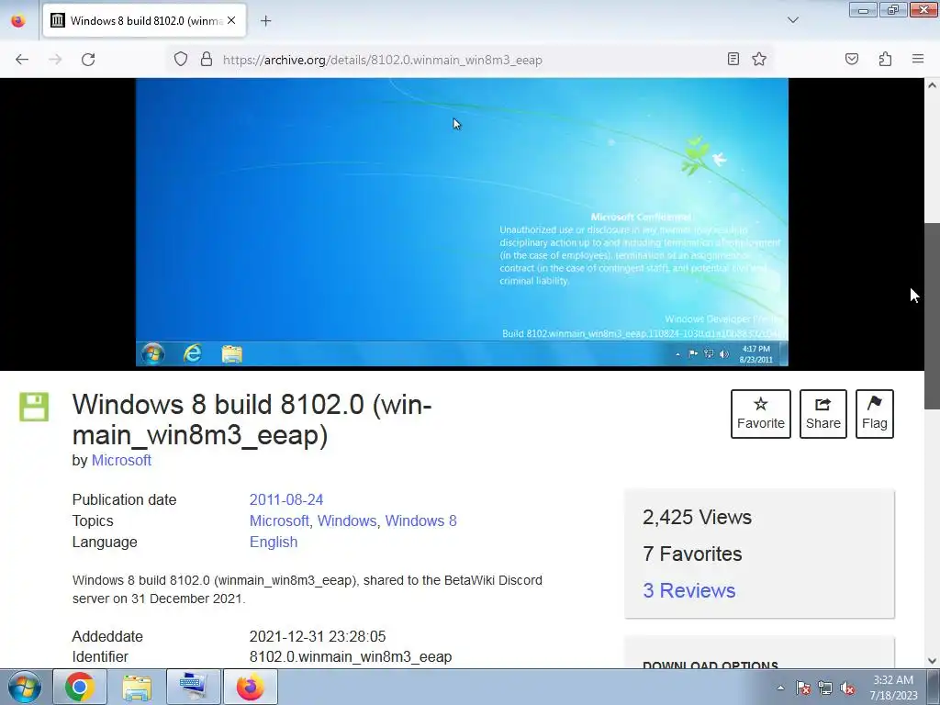Select the Windows 8 build 8102.0 tab
This screenshot has width=940, height=705.
coord(144,21)
